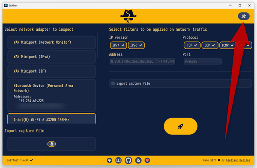The width and height of the screenshot is (257, 168).
Task: Start capture with the rocket button
Action: click(x=180, y=126)
